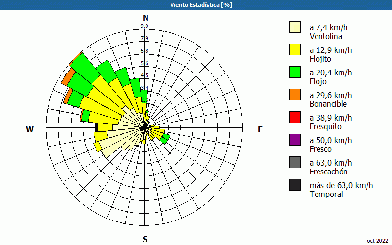Click the 'más de 63,0 km/h' legend text
Image resolution: width=392 pixels, height=245 pixels.
[341, 185]
